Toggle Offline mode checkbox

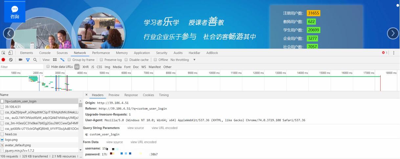tap(155, 60)
